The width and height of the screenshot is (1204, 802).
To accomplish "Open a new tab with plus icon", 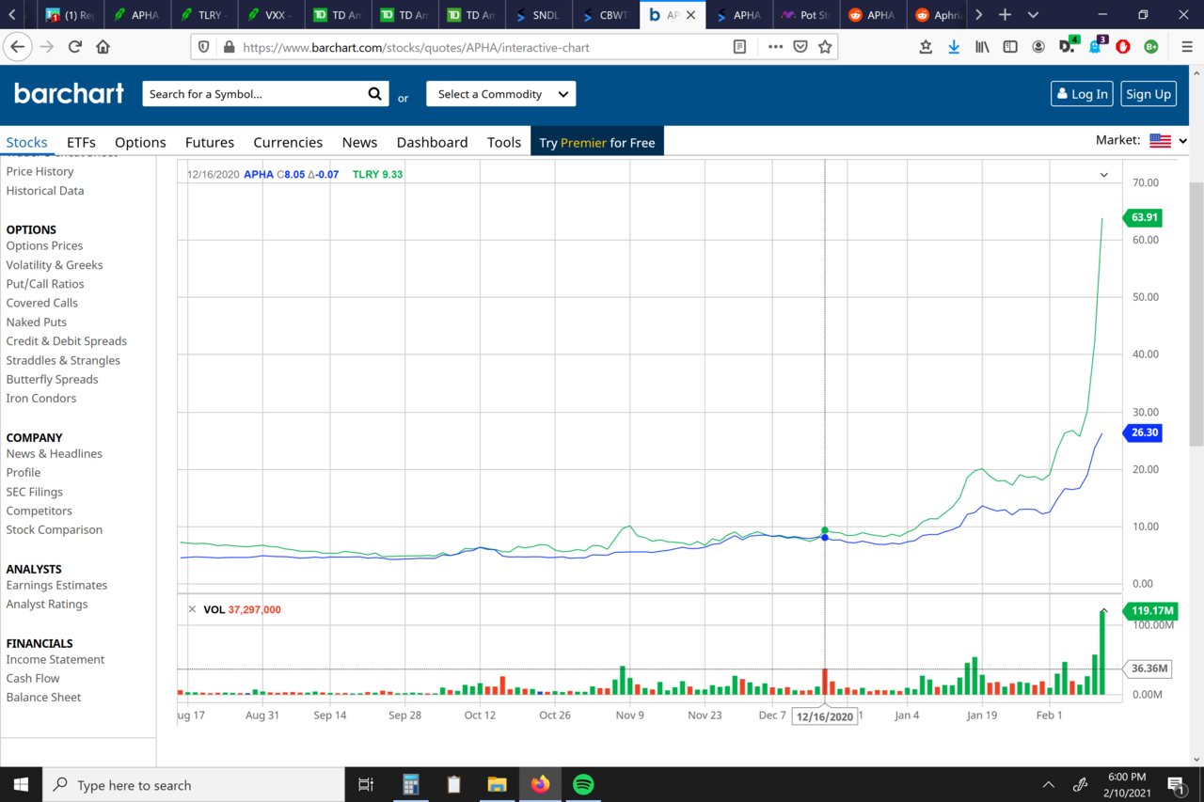I will click(1005, 14).
